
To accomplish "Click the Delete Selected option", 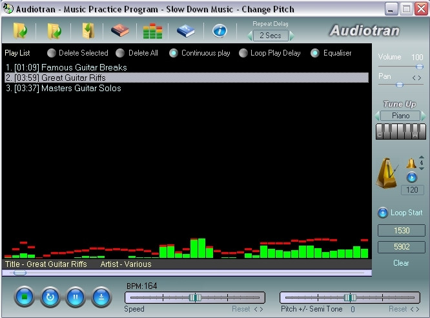I will pos(77,53).
